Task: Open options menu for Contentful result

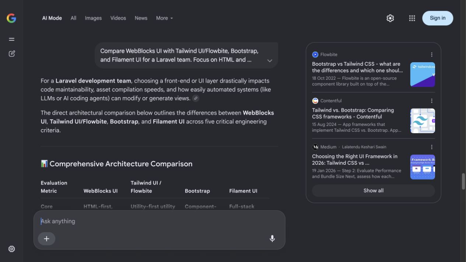Action: pyautogui.click(x=432, y=101)
